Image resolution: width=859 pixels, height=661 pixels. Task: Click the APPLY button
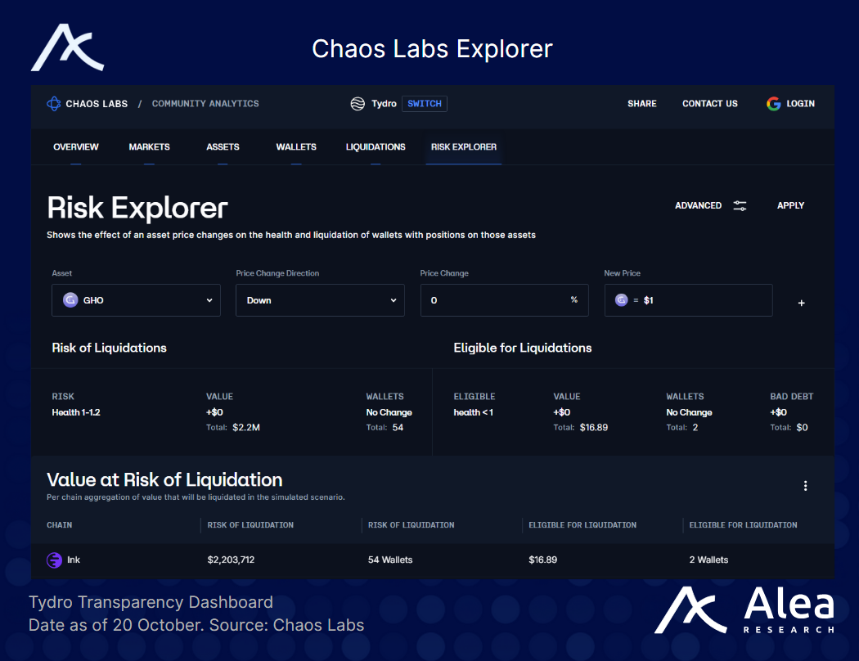coord(790,205)
